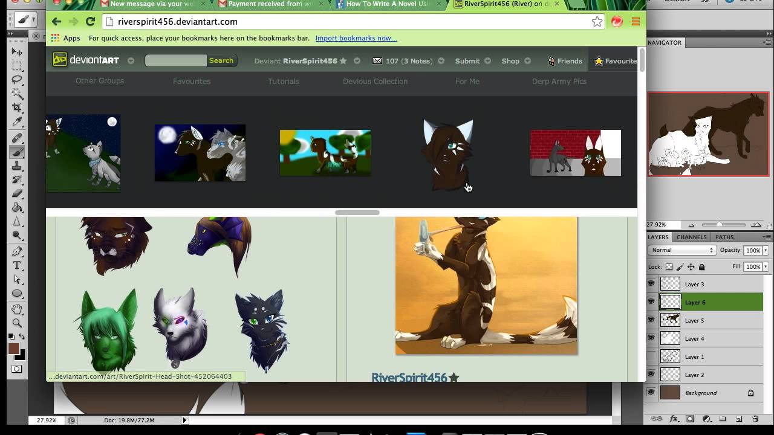Open the Fill dropdown arrow

pos(766,266)
